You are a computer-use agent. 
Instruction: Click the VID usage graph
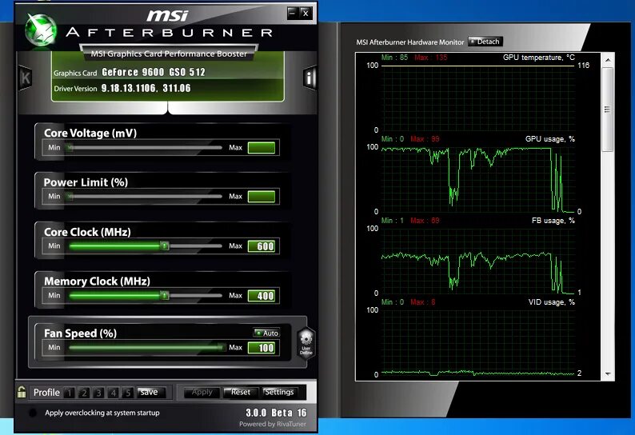pos(478,342)
